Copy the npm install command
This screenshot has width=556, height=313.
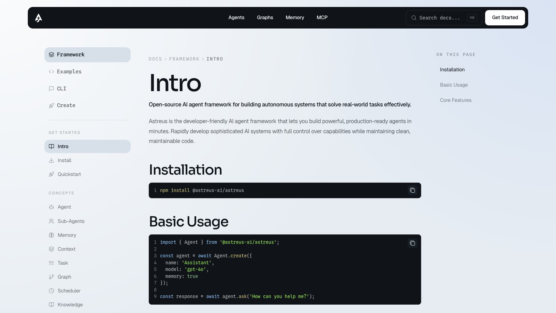412,190
